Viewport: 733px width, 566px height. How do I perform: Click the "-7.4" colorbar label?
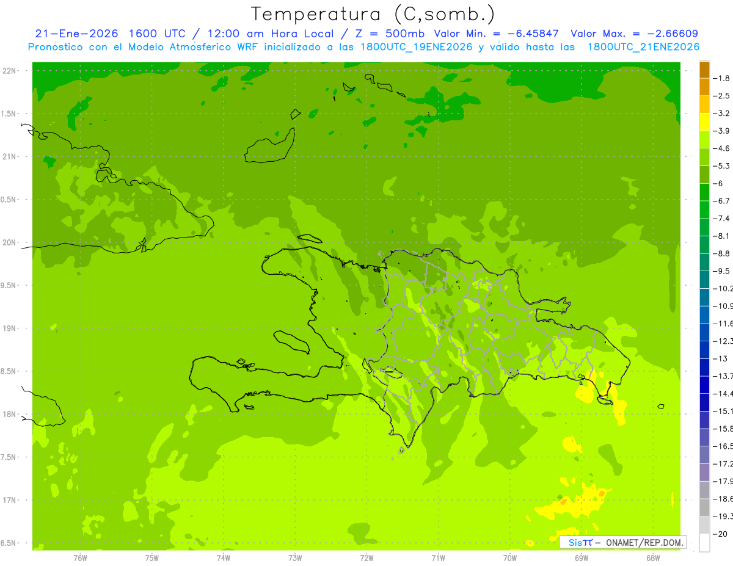tap(721, 219)
